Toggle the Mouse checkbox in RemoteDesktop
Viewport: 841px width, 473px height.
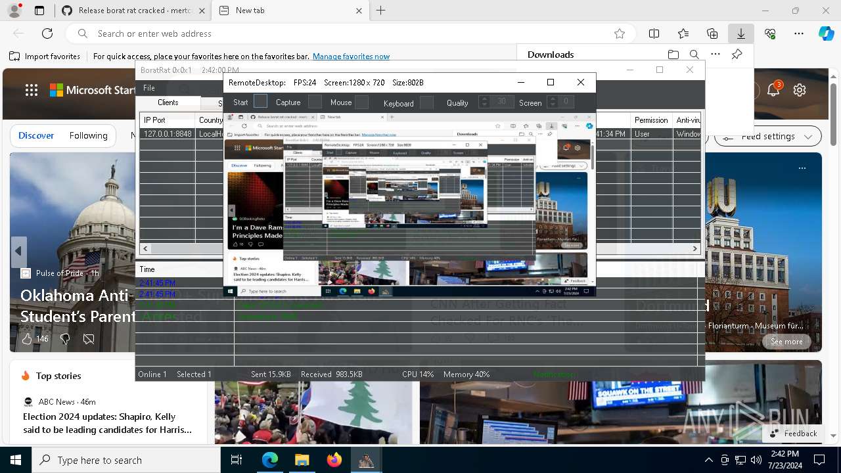coord(362,102)
